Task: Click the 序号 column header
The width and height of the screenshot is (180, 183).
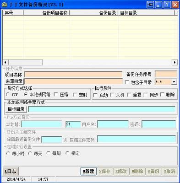Action: (13, 13)
